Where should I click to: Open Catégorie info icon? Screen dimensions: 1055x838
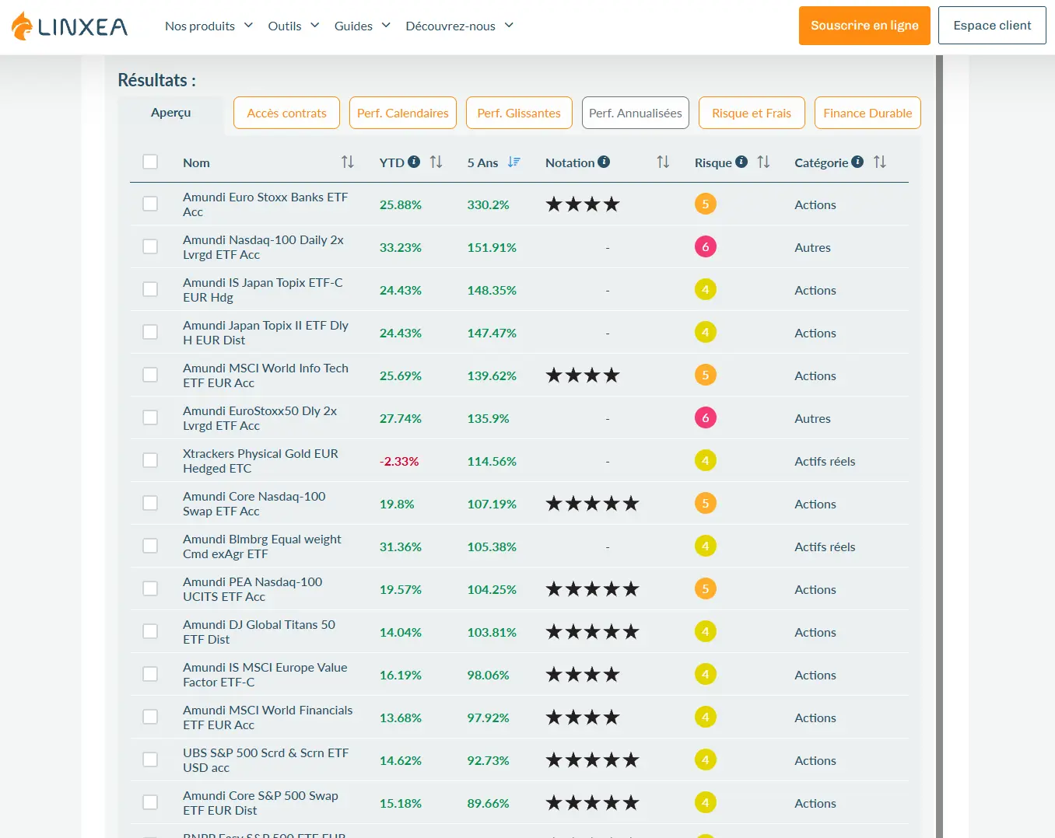click(x=857, y=162)
